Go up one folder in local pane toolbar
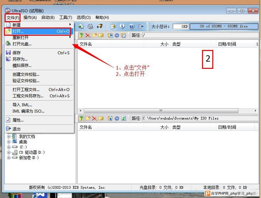The image size is (261, 198). [x=81, y=119]
